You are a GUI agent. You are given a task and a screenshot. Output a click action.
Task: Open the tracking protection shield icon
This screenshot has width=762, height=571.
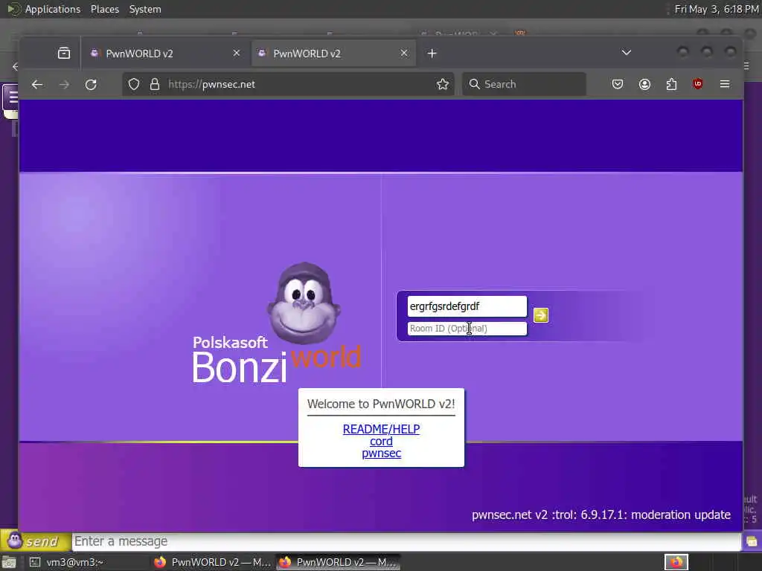coord(134,85)
